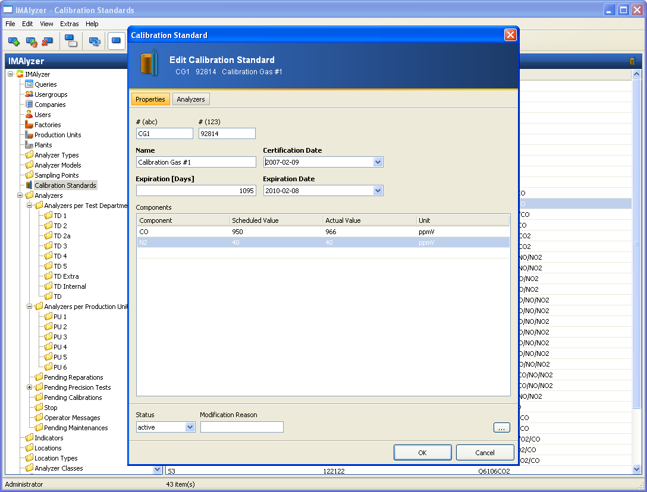The image size is (647, 492).
Task: Click the Cancel button in the dialog
Action: click(x=485, y=453)
